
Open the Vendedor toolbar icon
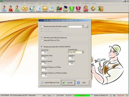point(17,9)
